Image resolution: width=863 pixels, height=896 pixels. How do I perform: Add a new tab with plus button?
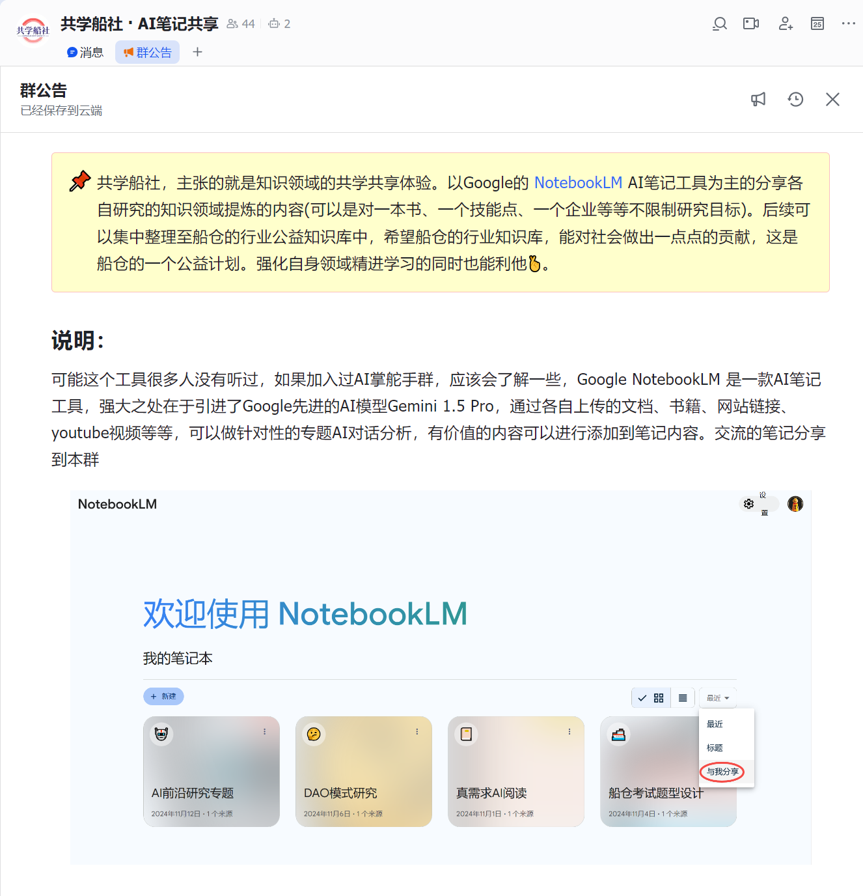point(197,52)
